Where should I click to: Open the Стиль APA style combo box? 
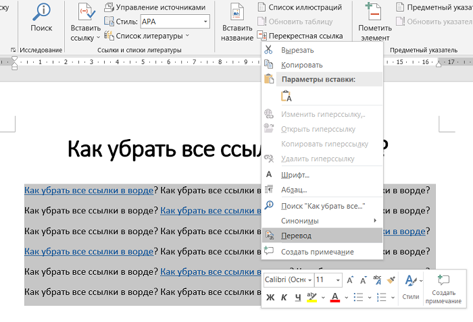click(x=175, y=22)
